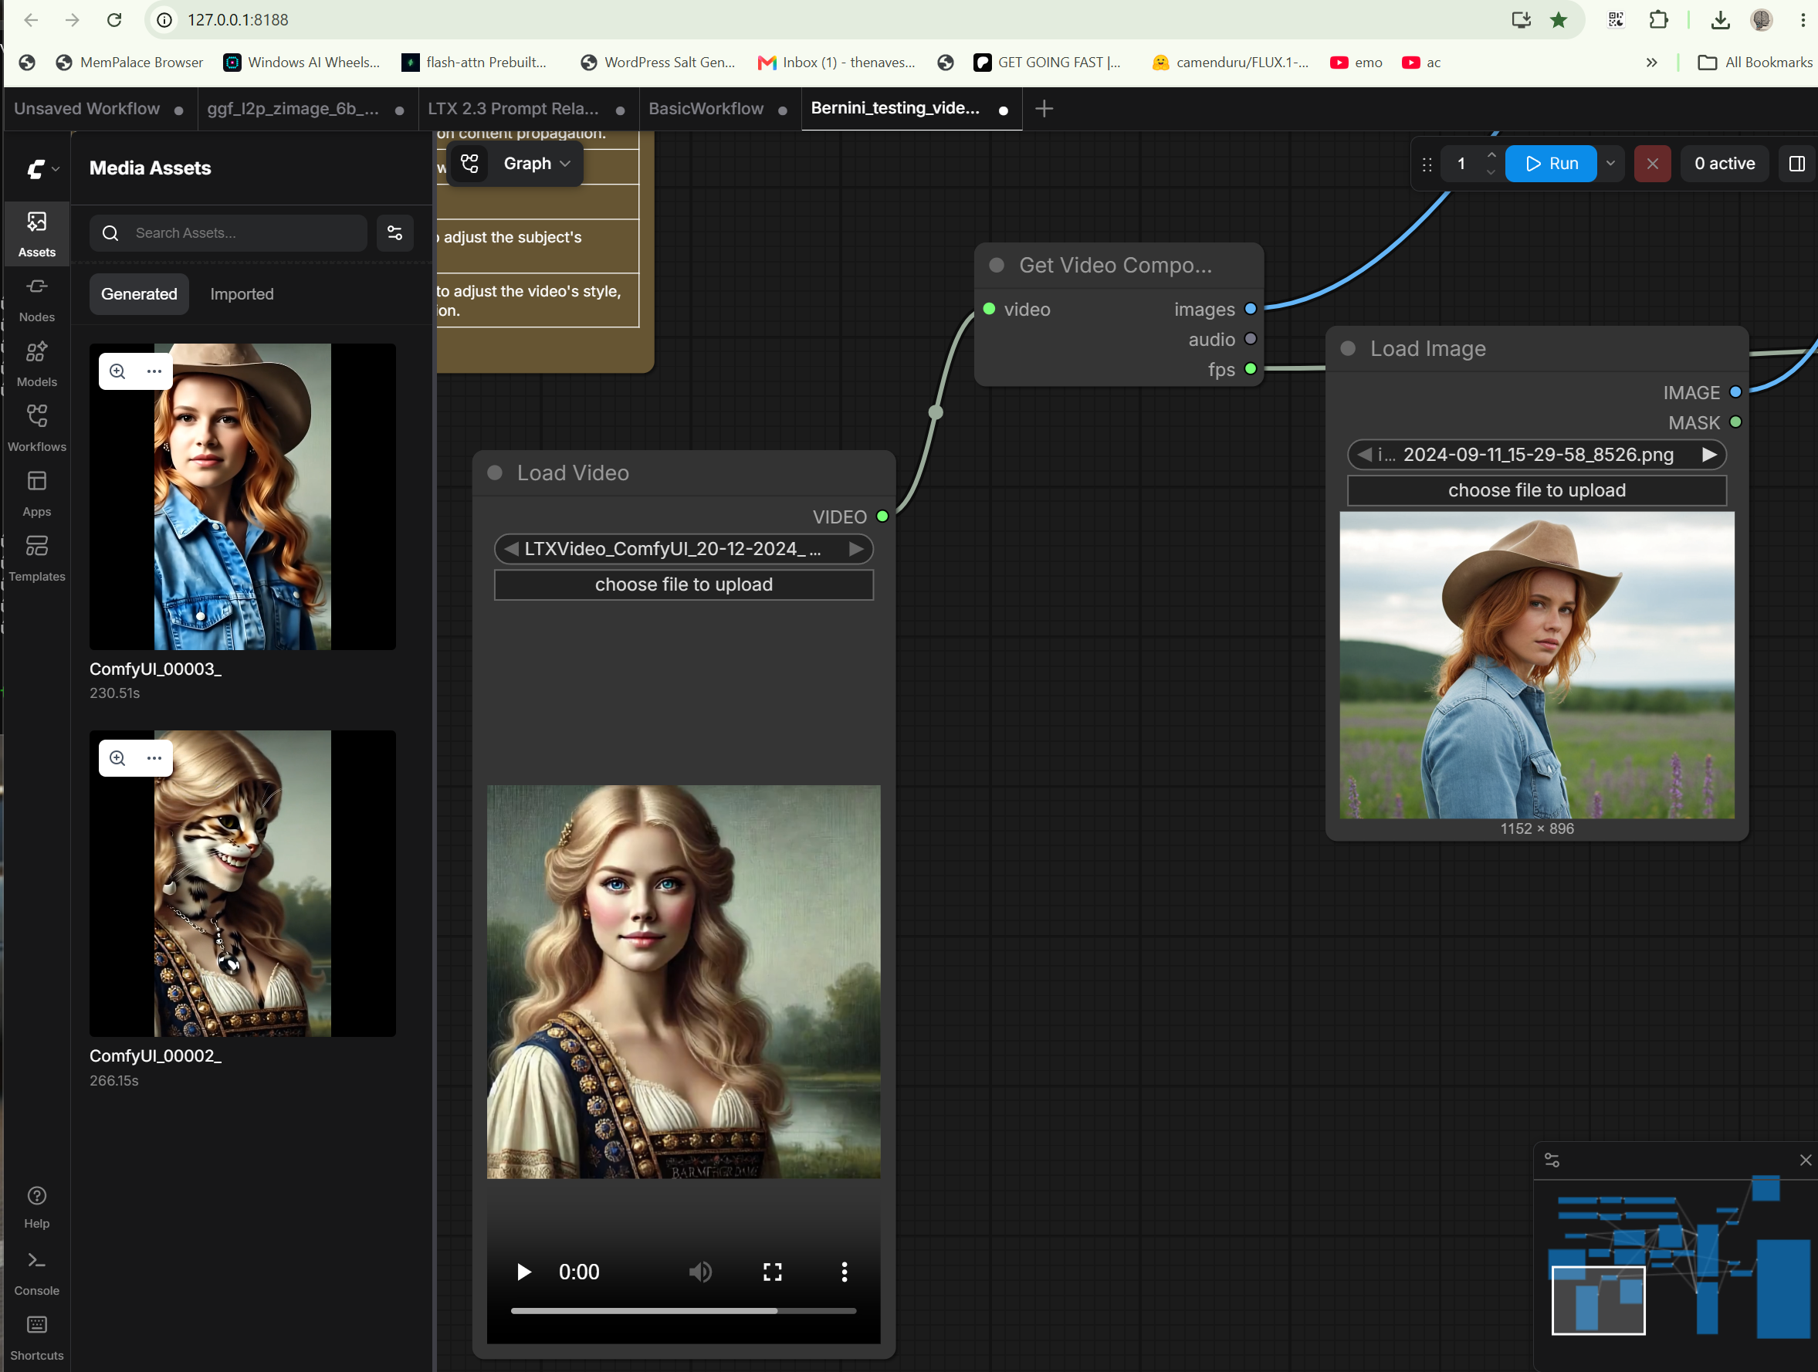
Task: Close the minimap panel
Action: tap(1805, 1160)
